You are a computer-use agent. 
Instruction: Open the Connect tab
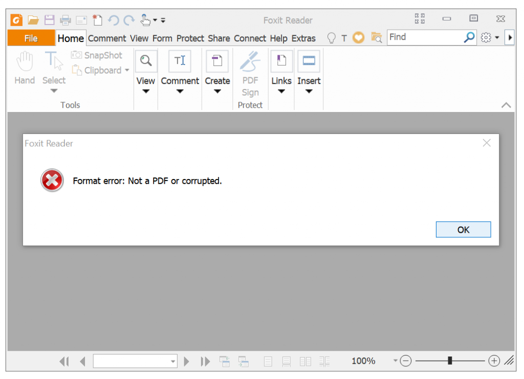click(x=250, y=38)
